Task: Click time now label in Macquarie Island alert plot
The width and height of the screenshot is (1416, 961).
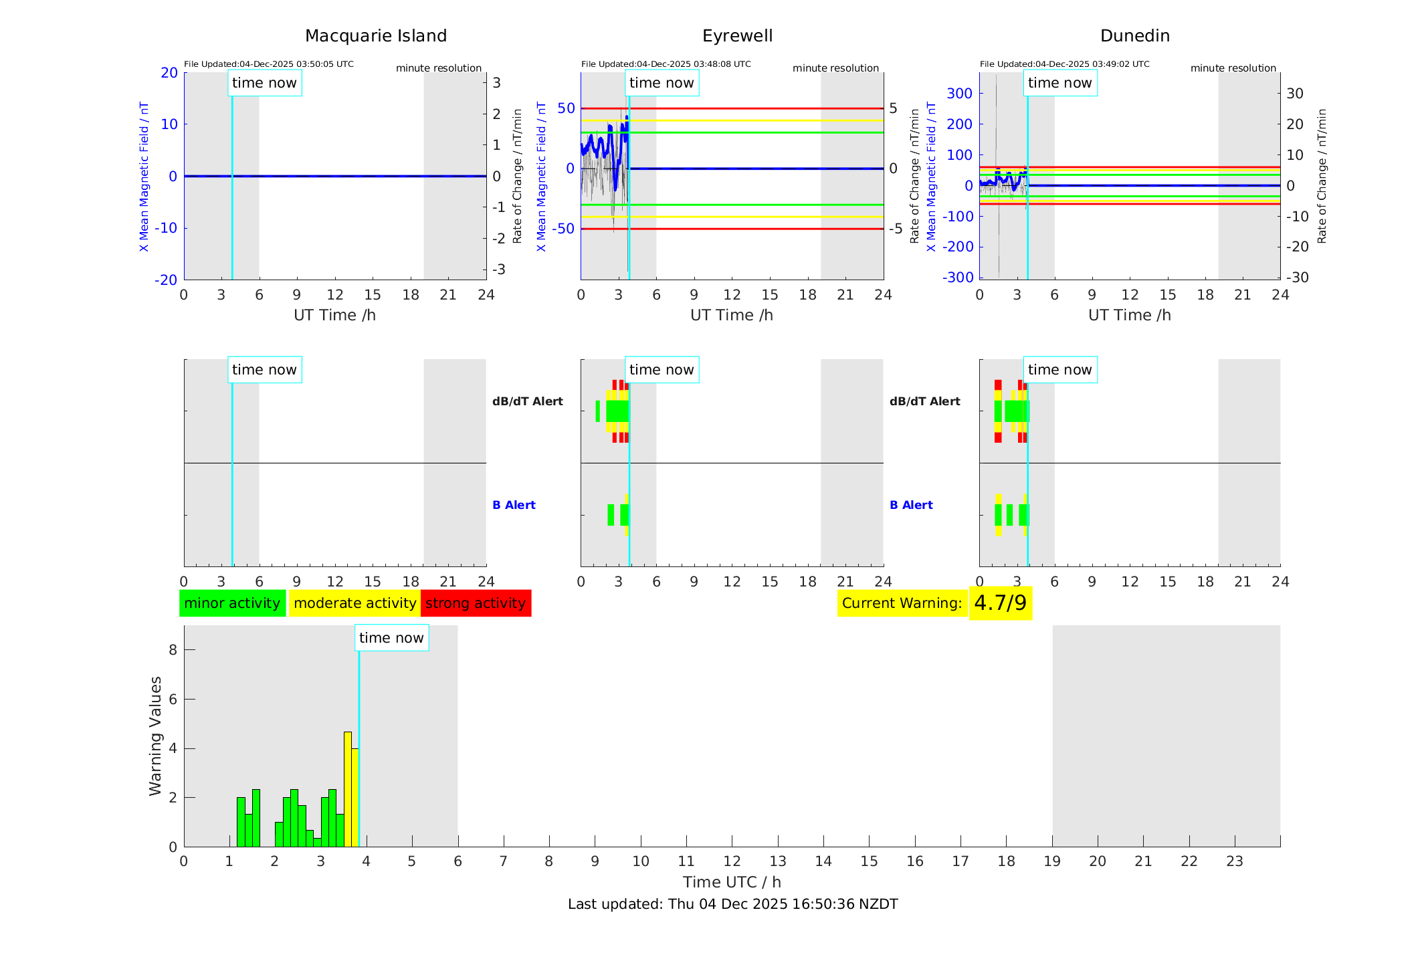Action: pyautogui.click(x=264, y=370)
